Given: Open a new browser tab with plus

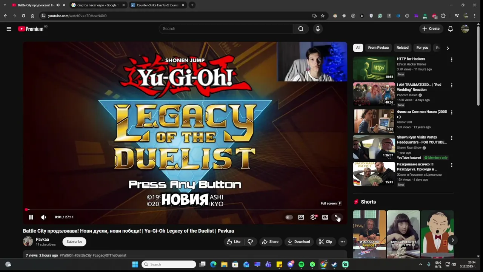Looking at the screenshot, I should point(192,5).
